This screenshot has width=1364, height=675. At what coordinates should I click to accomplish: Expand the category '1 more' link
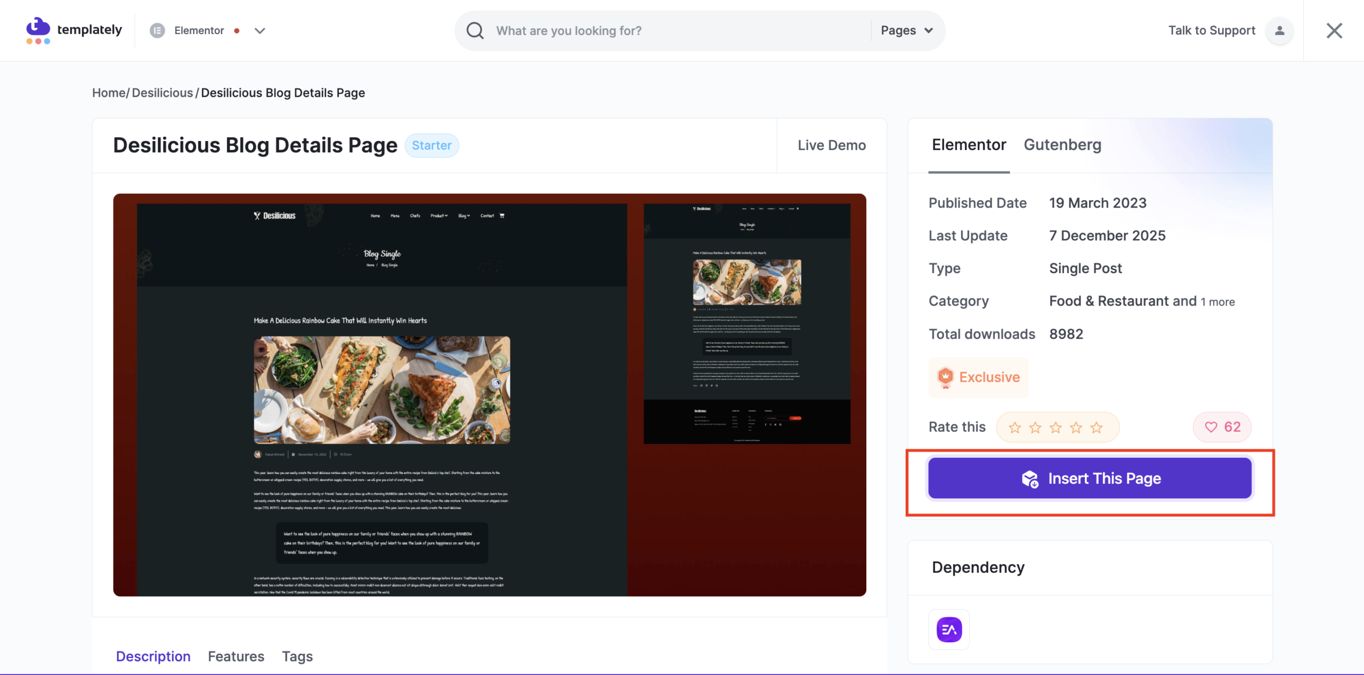tap(1217, 302)
